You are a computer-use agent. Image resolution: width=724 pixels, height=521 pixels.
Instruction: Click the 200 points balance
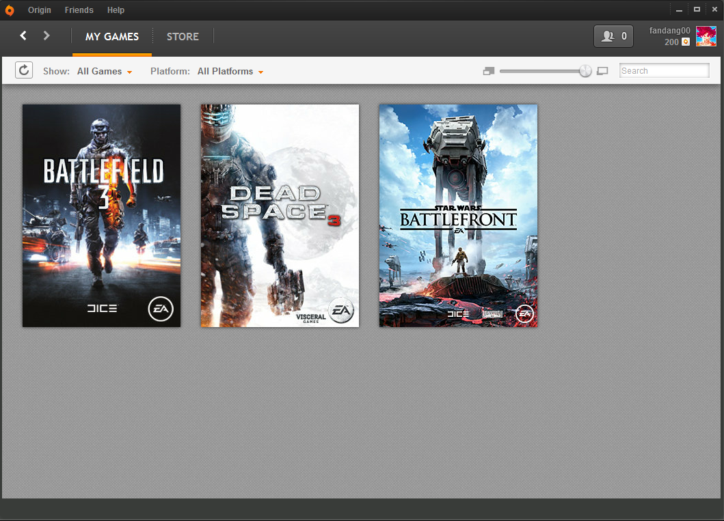671,42
